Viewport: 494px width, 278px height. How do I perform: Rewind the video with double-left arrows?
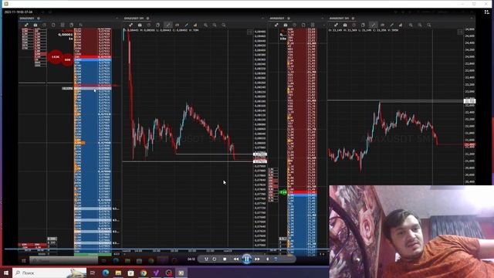pyautogui.click(x=236, y=259)
